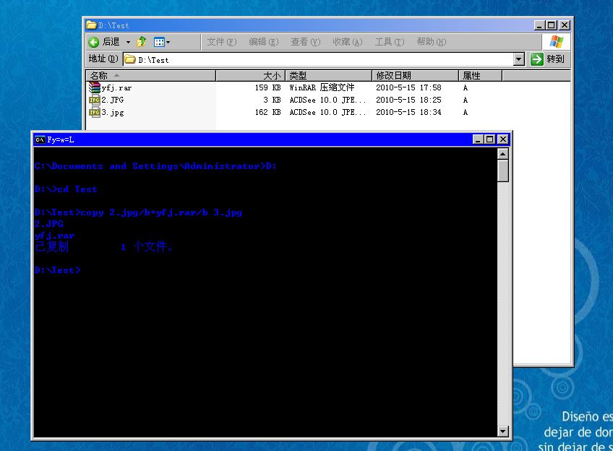Image resolution: width=613 pixels, height=451 pixels.
Task: Select the 3.jpg file icon
Action: (x=95, y=113)
